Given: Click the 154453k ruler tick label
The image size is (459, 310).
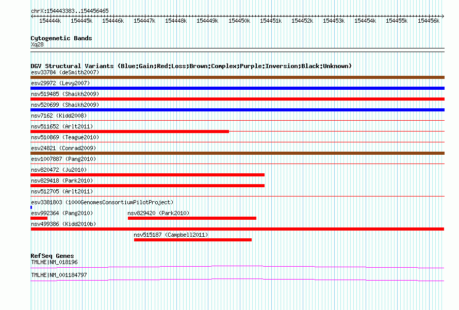Looking at the screenshot, I should coord(334,21).
